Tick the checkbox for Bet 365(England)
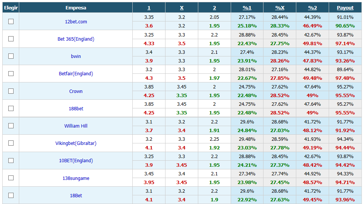363x204 pixels. [11, 39]
